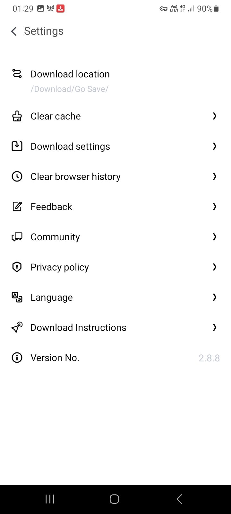Viewport: 231px width, 514px height.
Task: Expand the Download settings chevron
Action: point(215,146)
